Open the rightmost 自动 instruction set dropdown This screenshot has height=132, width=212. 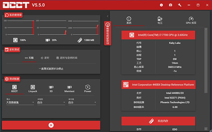tap(82, 102)
